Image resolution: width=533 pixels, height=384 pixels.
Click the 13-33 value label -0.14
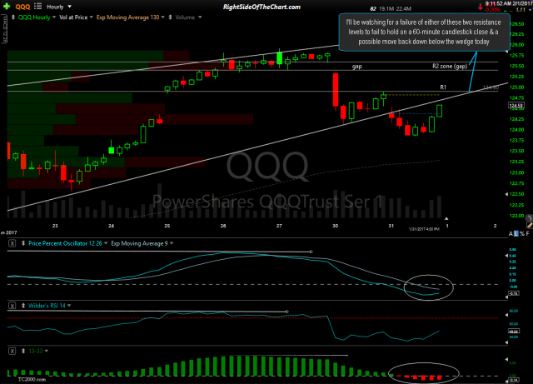(514, 380)
